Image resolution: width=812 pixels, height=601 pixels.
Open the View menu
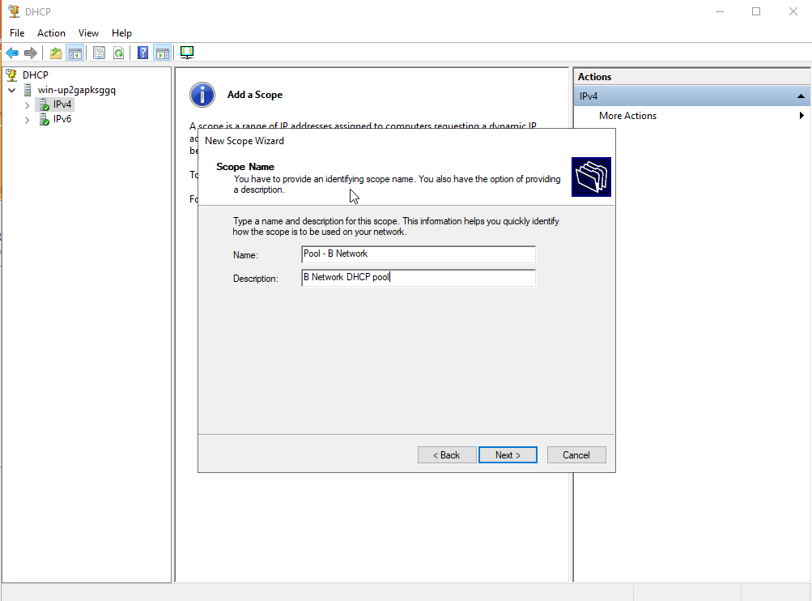pos(88,33)
